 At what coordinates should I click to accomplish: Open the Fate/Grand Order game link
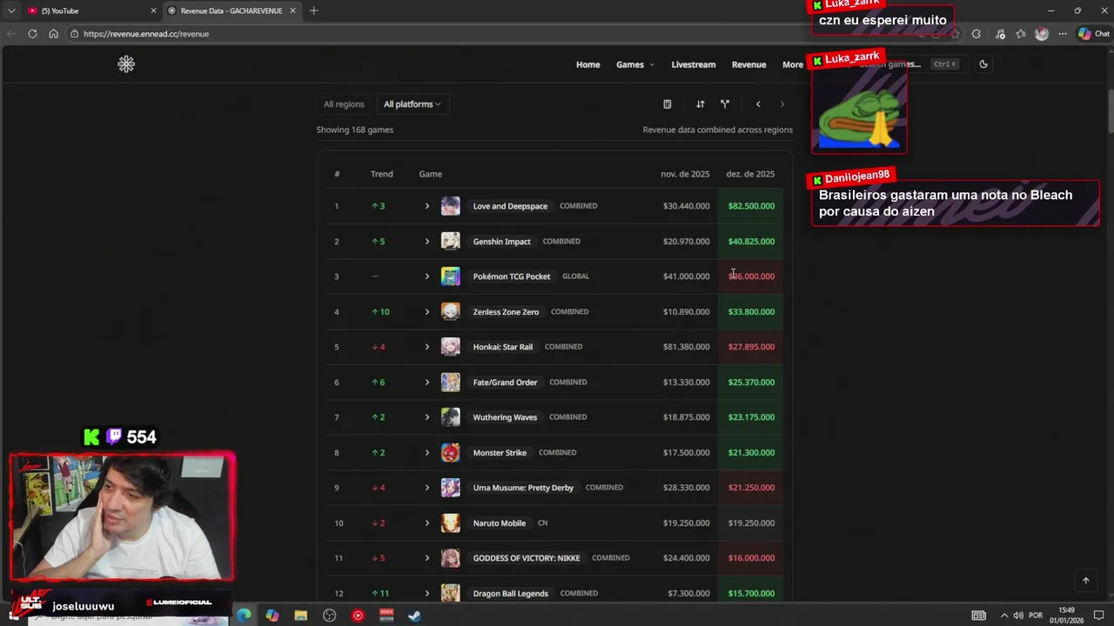(505, 383)
